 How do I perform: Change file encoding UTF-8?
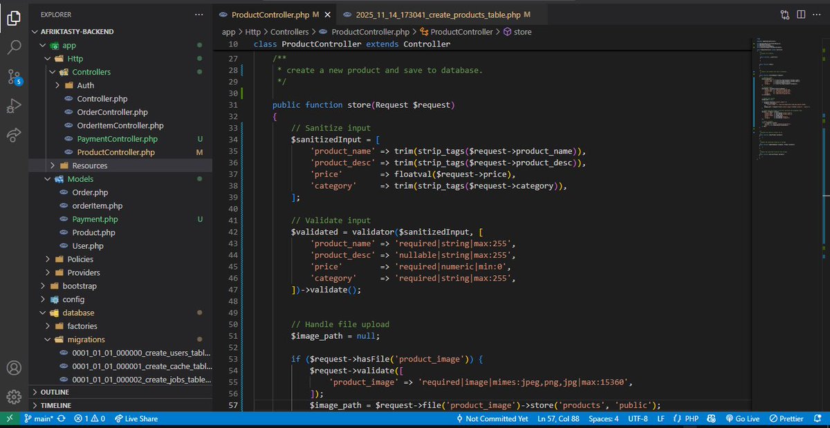point(638,418)
